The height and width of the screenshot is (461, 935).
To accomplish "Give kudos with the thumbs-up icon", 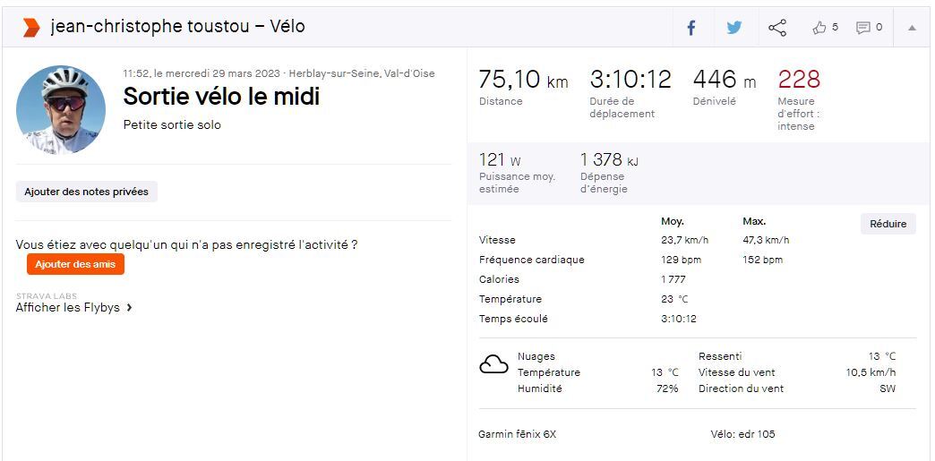I will click(x=819, y=28).
